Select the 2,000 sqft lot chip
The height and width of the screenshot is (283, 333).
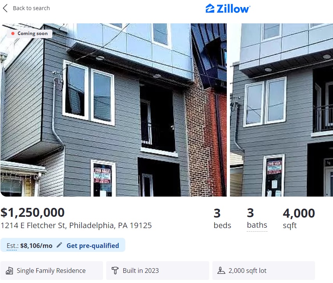(x=264, y=271)
